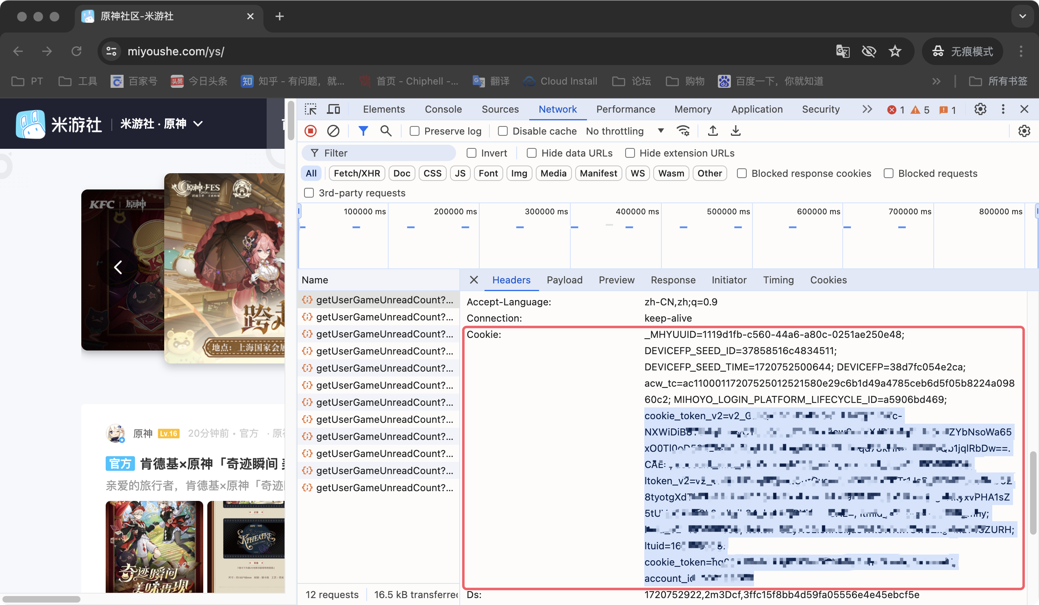Click the address bar URL

(176, 51)
